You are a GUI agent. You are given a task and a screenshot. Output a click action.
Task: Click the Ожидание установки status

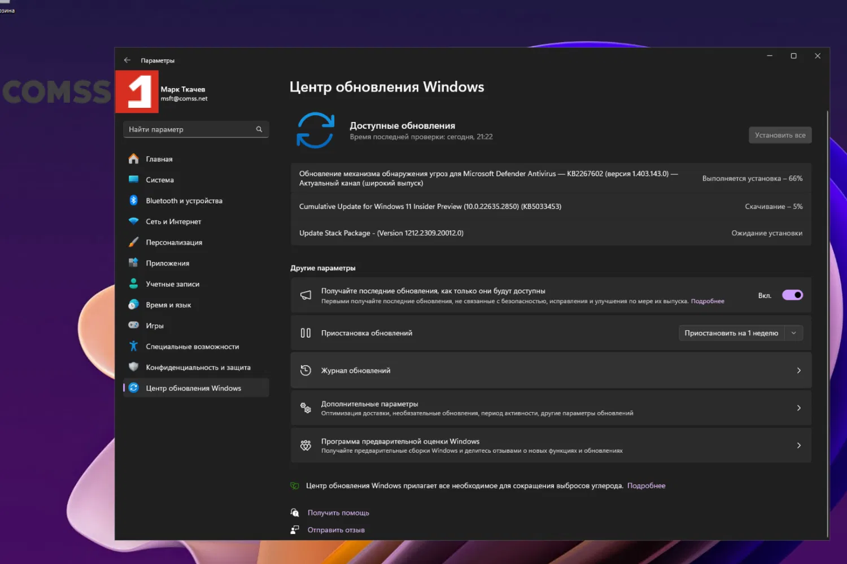click(767, 233)
